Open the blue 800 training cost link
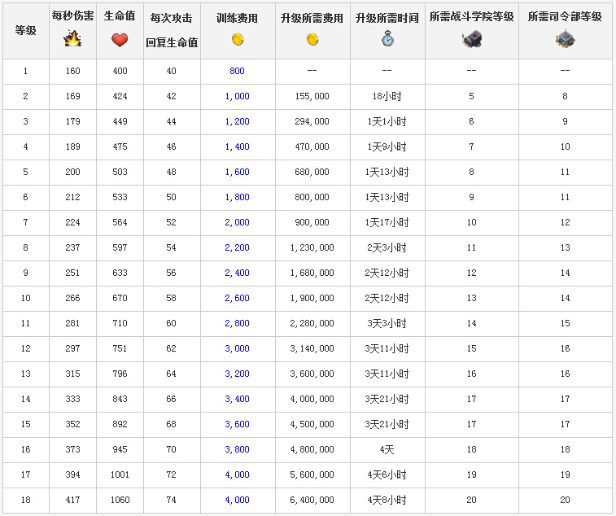Screen dimensions: 616x516 click(237, 72)
